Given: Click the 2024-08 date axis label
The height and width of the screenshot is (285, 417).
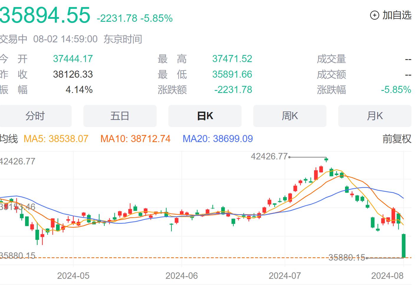Looking at the screenshot, I should [387, 276].
